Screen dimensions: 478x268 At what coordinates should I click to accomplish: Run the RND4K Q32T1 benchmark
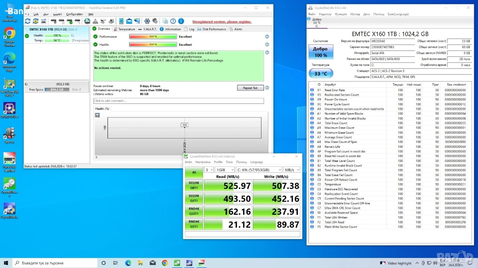pos(194,211)
